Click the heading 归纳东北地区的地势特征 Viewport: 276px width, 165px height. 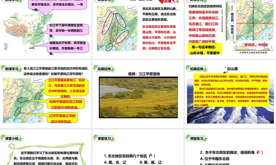(205, 6)
